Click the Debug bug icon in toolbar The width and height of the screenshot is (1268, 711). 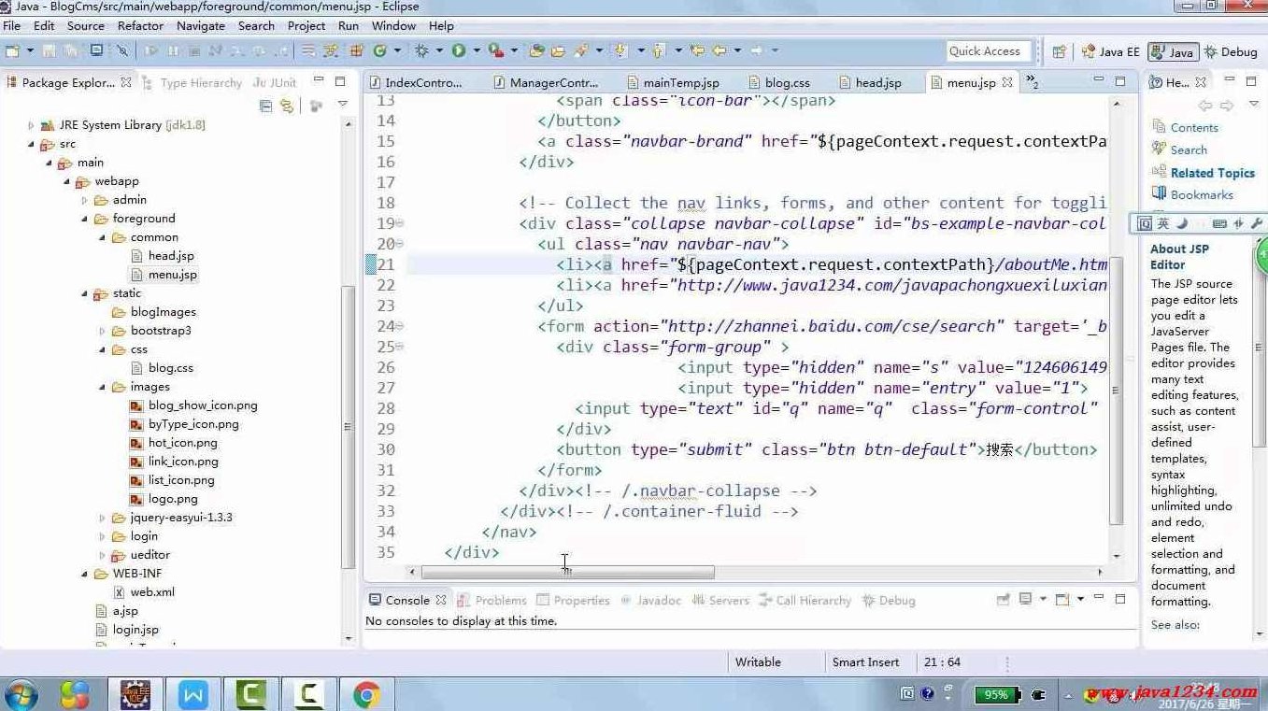tap(421, 50)
